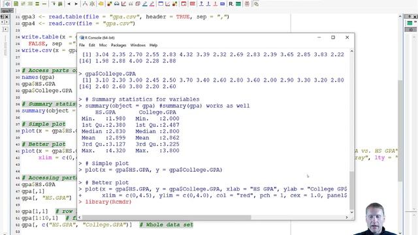Close the R Console window
The image size is (418, 235).
[x=347, y=37]
